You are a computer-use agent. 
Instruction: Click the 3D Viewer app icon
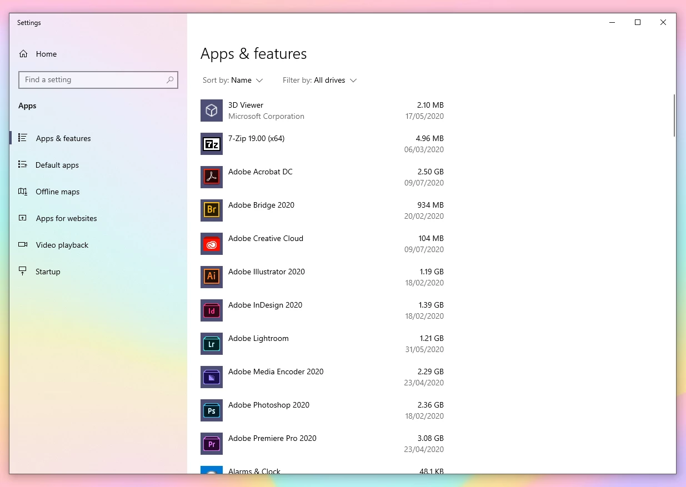coord(212,111)
